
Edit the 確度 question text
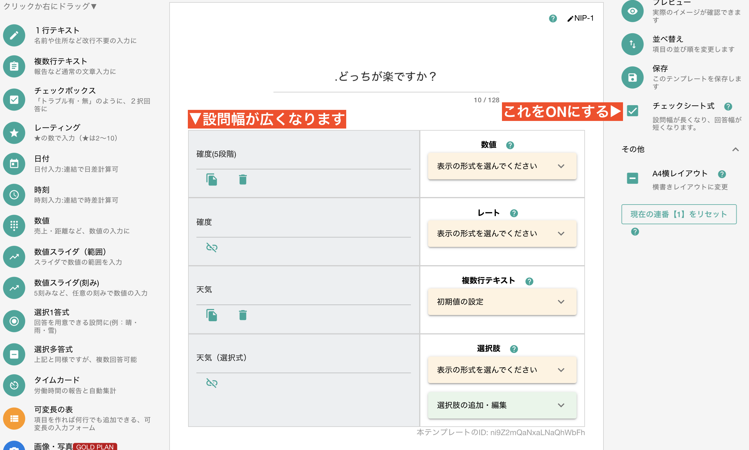pyautogui.click(x=303, y=222)
